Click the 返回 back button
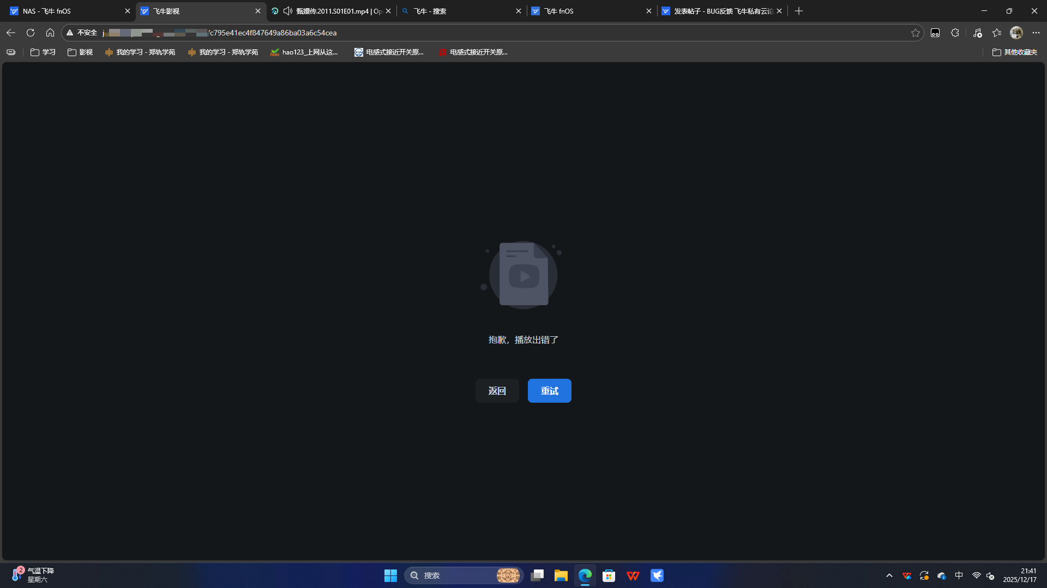Image resolution: width=1047 pixels, height=588 pixels. point(497,391)
